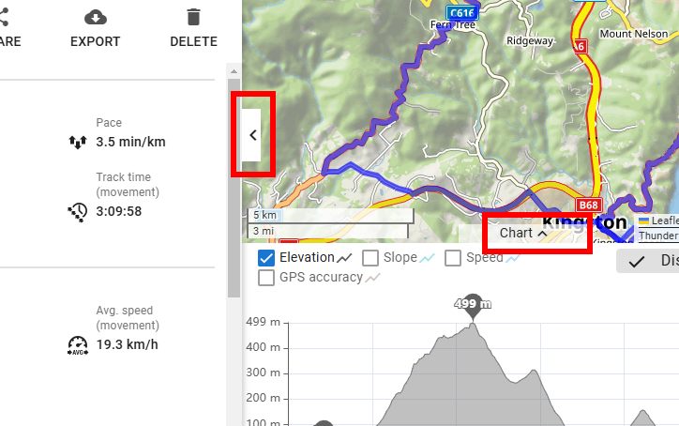
Task: Click the SHARE label
Action: (x=9, y=41)
